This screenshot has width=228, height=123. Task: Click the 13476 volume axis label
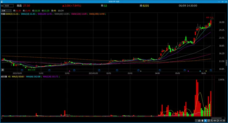click(221, 79)
